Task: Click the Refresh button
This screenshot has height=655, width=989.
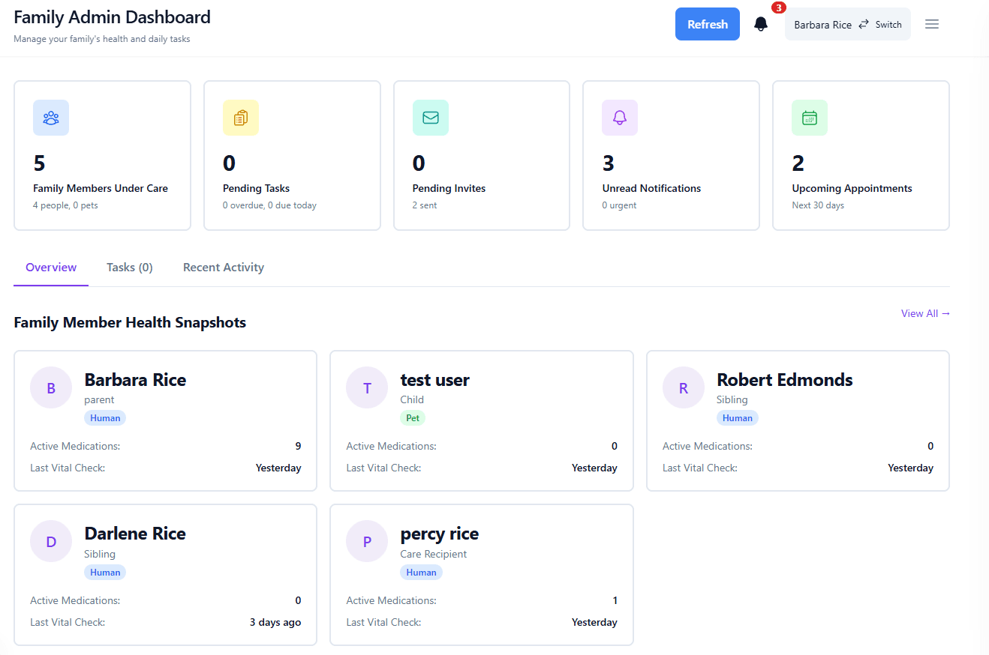Action: coord(706,23)
